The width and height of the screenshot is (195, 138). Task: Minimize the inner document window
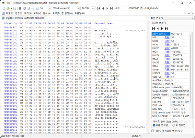click(x=186, y=13)
